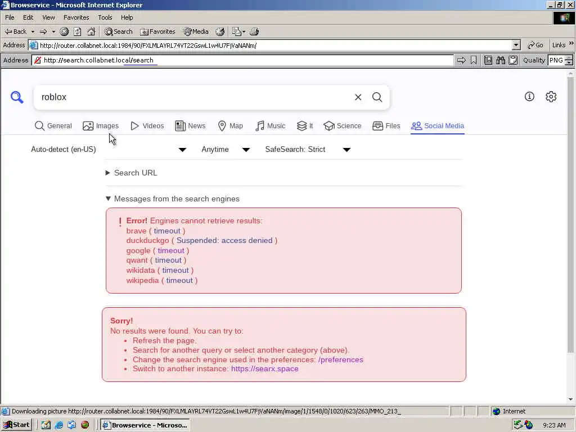576x432 pixels.
Task: Clear the roblox query with X
Action: pos(358,97)
